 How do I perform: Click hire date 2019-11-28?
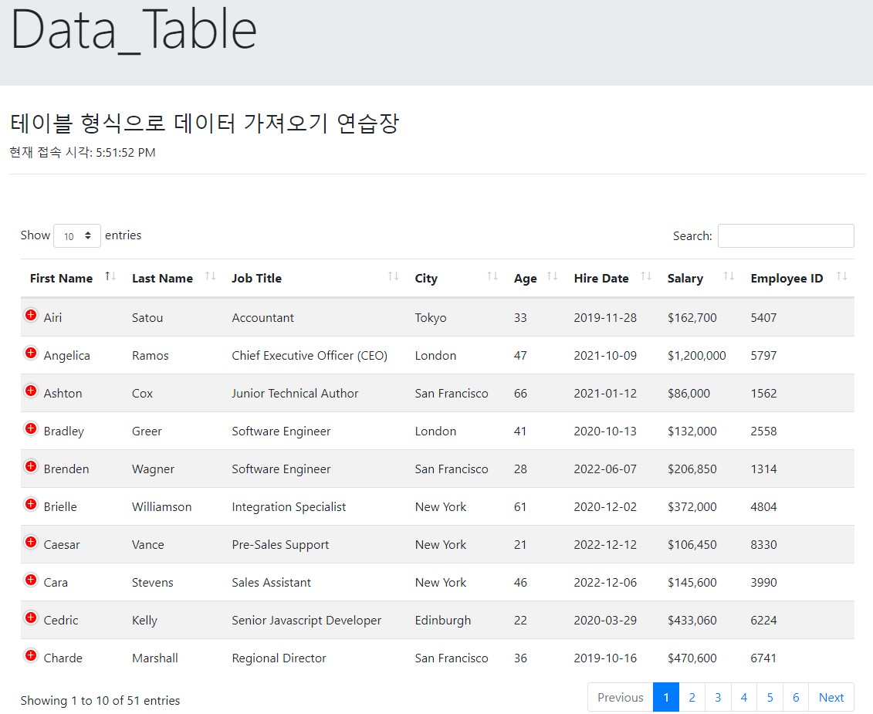point(605,317)
